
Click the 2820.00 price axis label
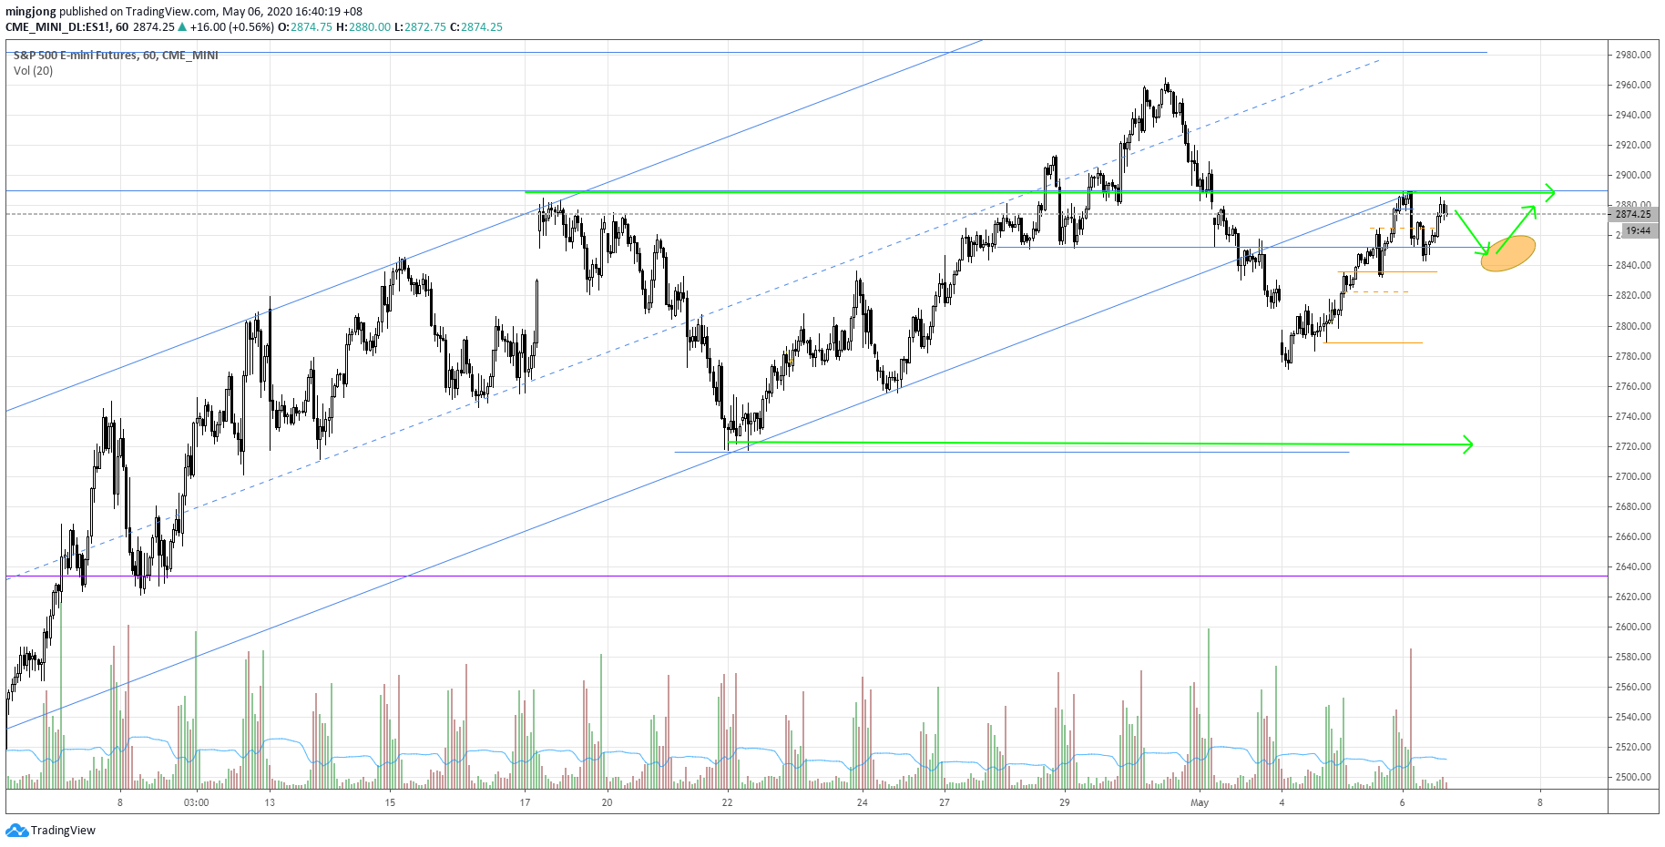[x=1633, y=295]
